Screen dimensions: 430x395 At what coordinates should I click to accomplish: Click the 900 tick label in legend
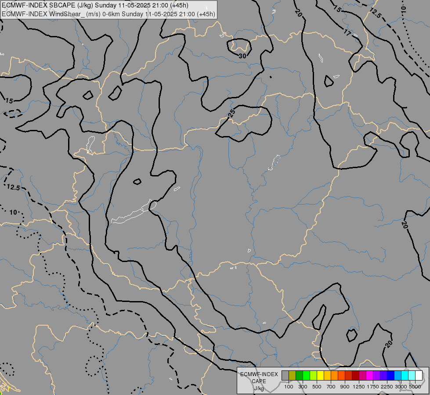click(345, 387)
